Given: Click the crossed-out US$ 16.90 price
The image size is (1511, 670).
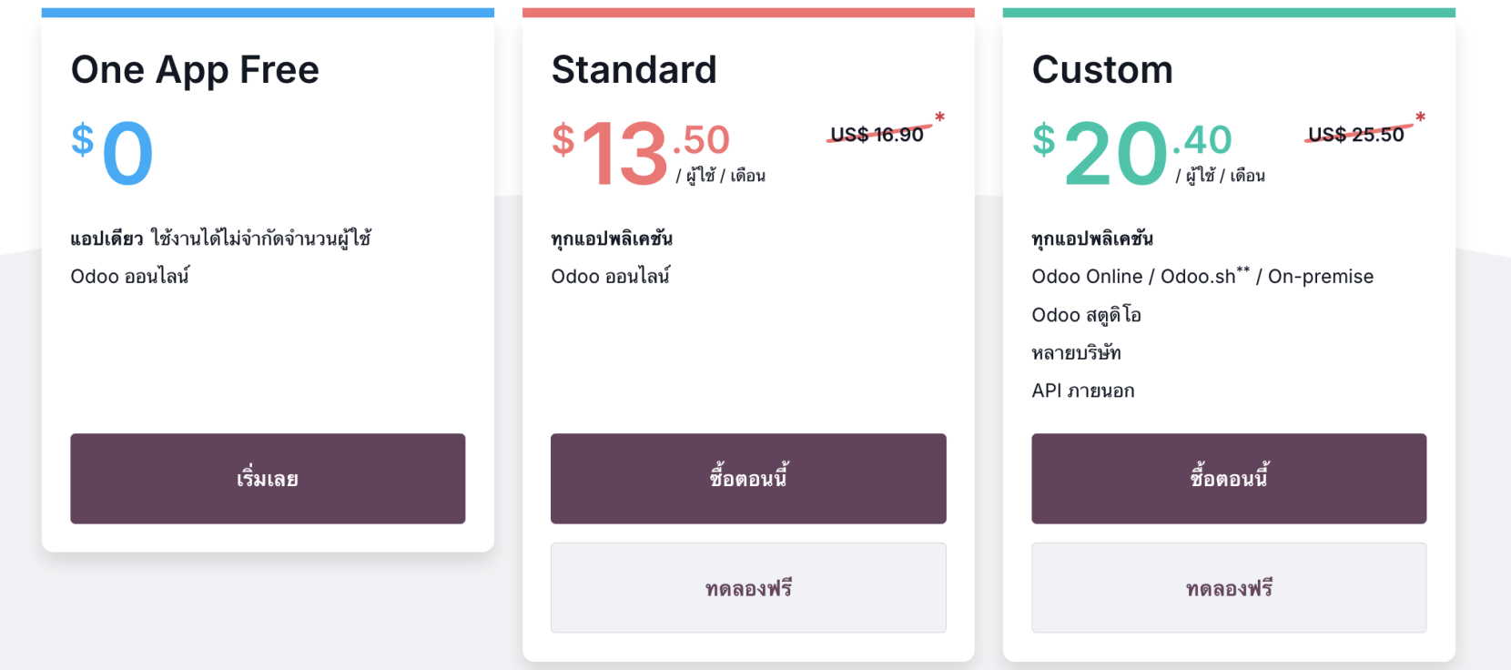Looking at the screenshot, I should (x=877, y=135).
